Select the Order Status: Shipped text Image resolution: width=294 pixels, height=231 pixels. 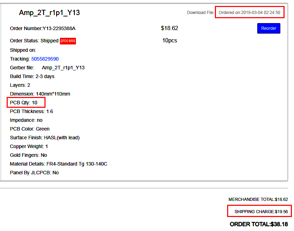tap(34, 41)
